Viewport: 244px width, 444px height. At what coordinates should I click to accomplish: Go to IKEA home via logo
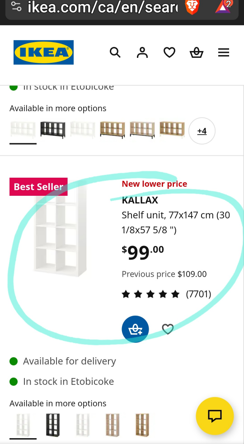click(x=43, y=52)
